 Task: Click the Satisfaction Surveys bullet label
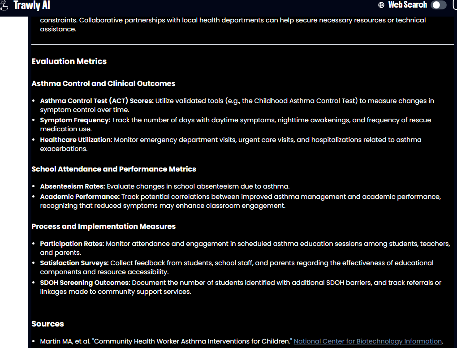[x=74, y=263]
